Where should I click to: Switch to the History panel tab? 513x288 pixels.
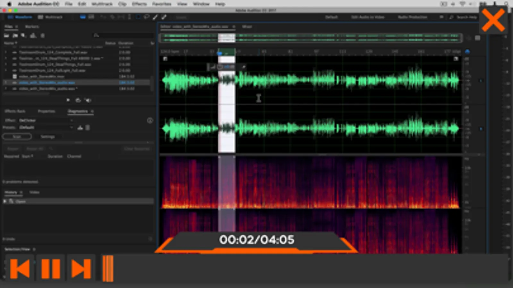[11, 192]
